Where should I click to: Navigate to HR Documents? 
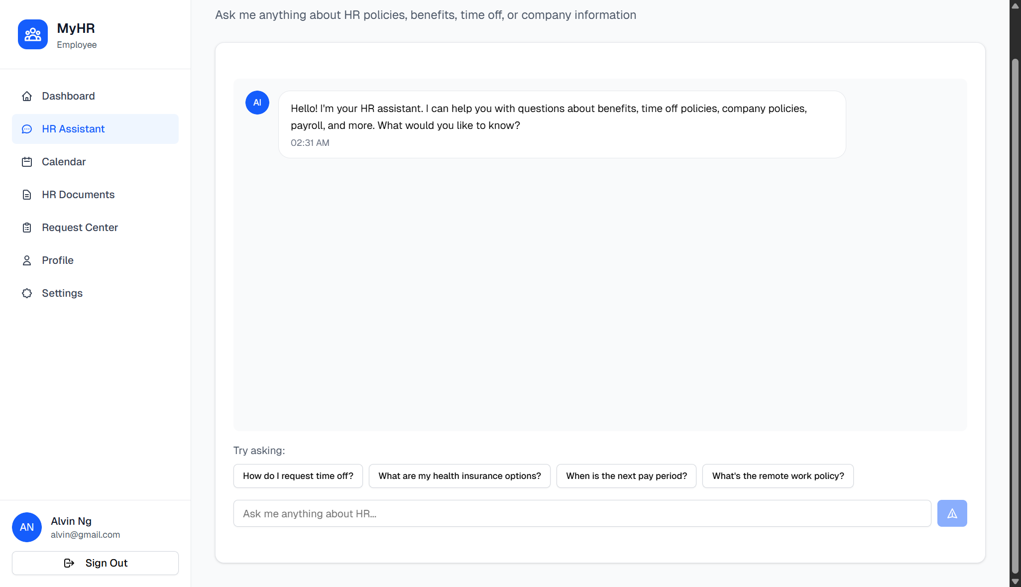pos(78,195)
